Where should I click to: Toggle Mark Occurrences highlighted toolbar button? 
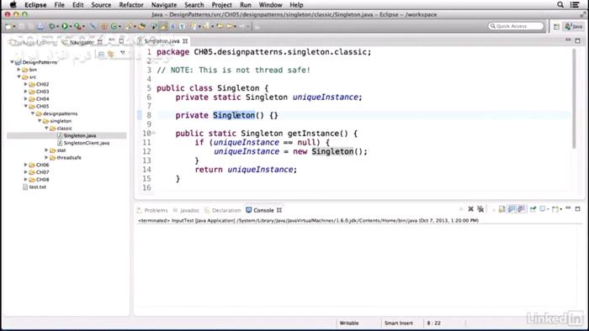163,26
